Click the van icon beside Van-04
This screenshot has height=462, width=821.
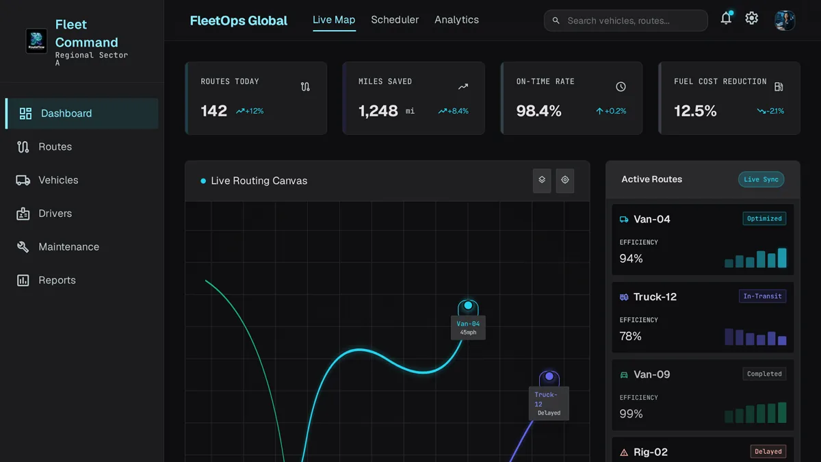point(624,220)
